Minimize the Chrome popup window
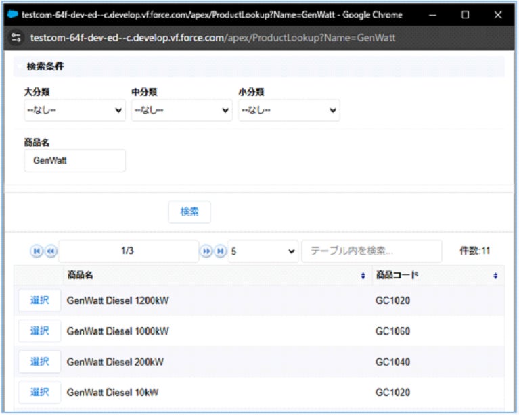This screenshot has height=415, width=519. pyautogui.click(x=432, y=15)
